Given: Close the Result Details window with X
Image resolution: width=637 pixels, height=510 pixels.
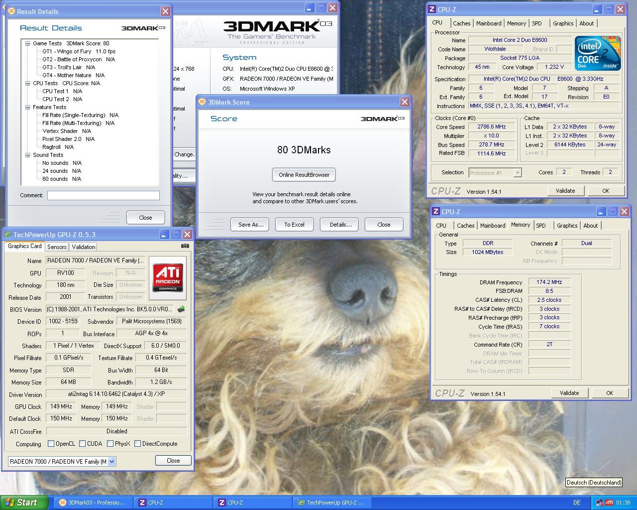Looking at the screenshot, I should click(165, 11).
